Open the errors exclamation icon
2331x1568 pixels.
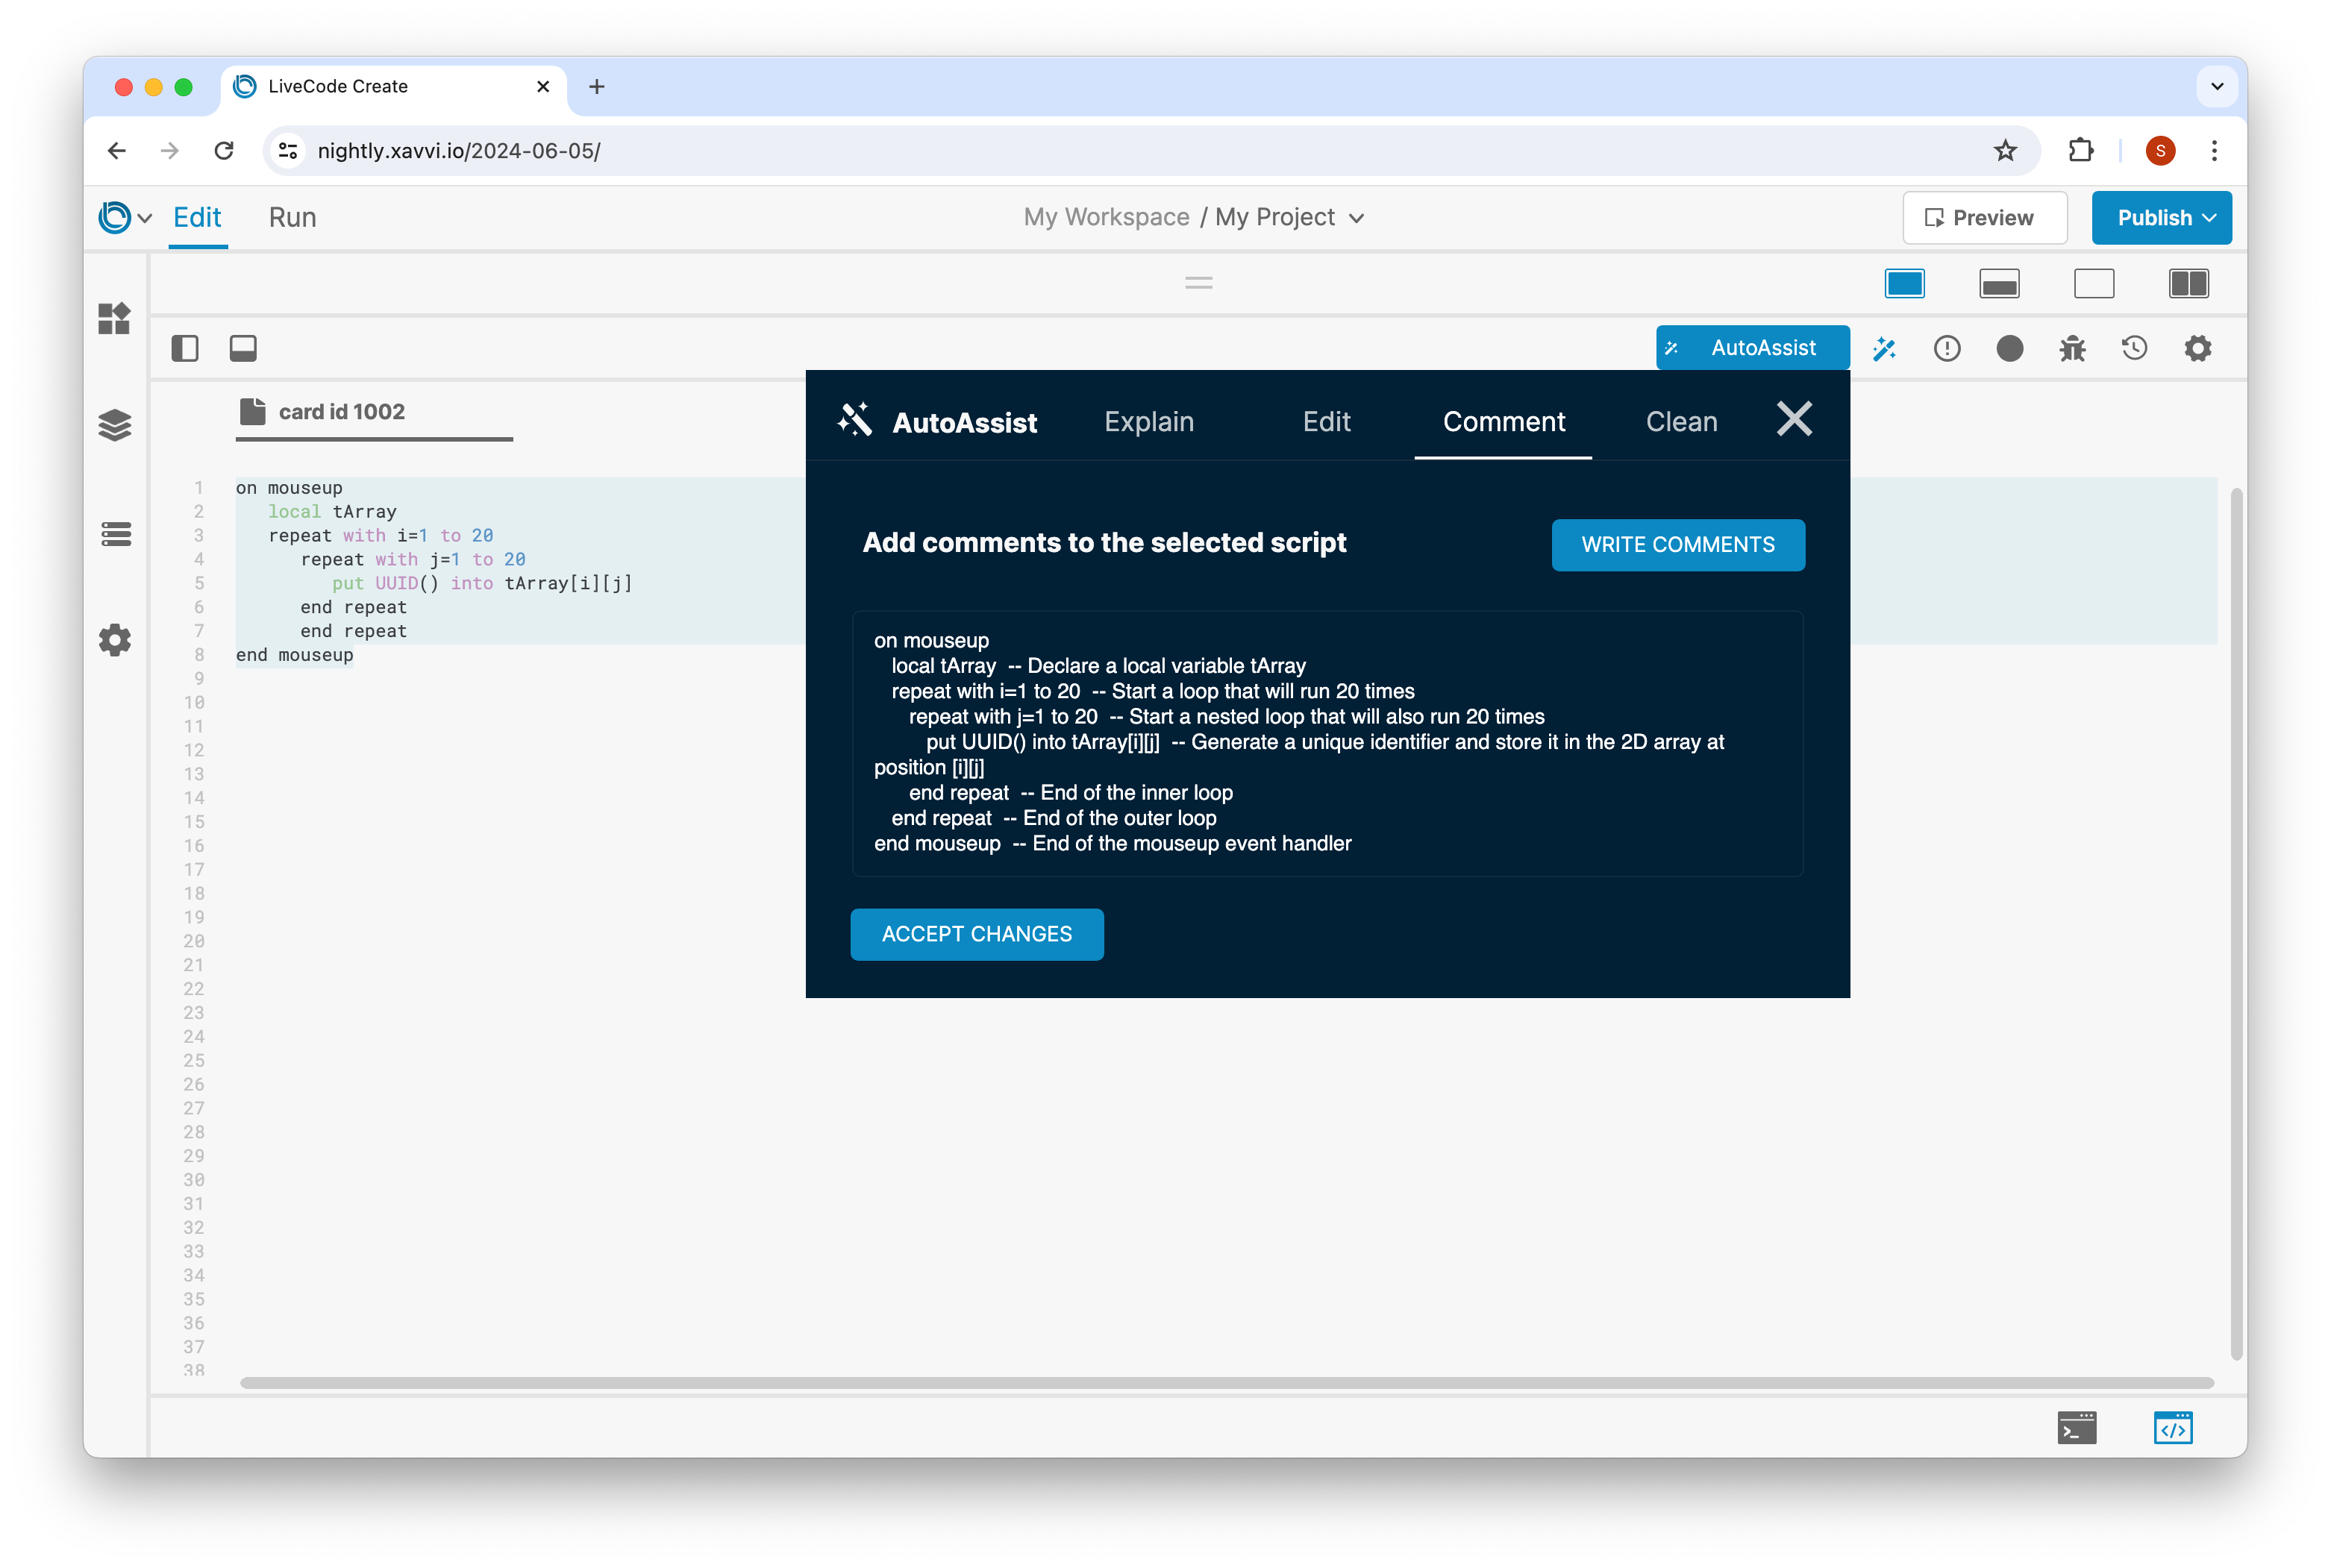(1946, 348)
